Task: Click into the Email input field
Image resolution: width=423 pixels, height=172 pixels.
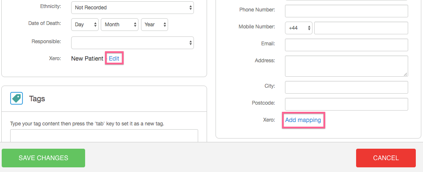Action: (x=346, y=44)
